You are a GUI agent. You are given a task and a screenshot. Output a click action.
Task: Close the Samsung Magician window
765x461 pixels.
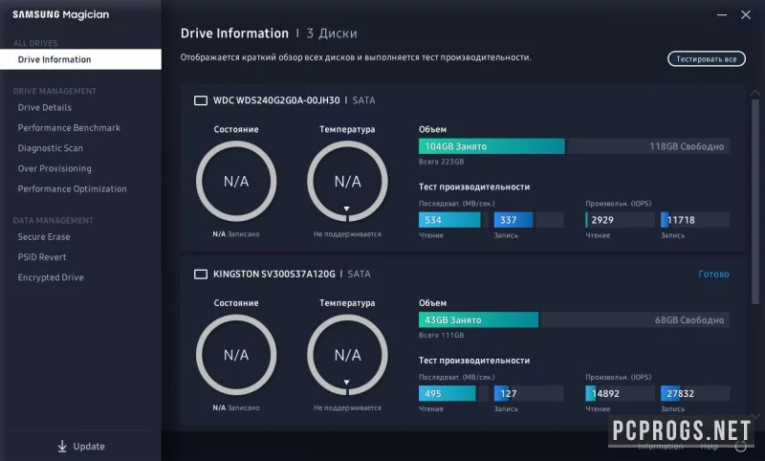746,15
